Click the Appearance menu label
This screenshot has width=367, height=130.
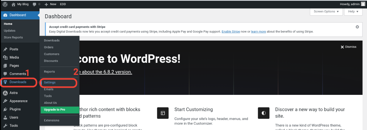[19, 101]
